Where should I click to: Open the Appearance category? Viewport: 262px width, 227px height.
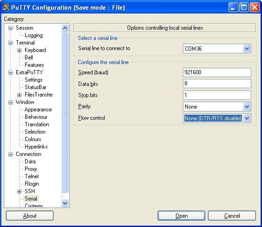pos(38,110)
